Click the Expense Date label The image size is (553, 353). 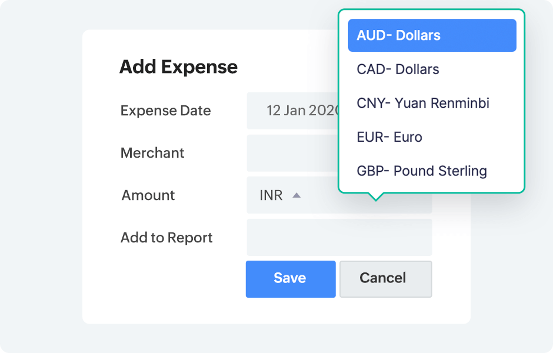165,111
